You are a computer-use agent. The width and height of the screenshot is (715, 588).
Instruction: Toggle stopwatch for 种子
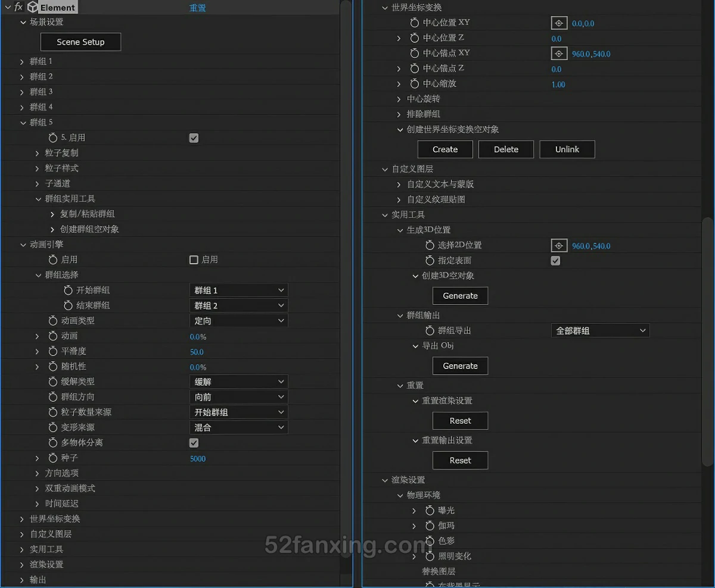53,458
